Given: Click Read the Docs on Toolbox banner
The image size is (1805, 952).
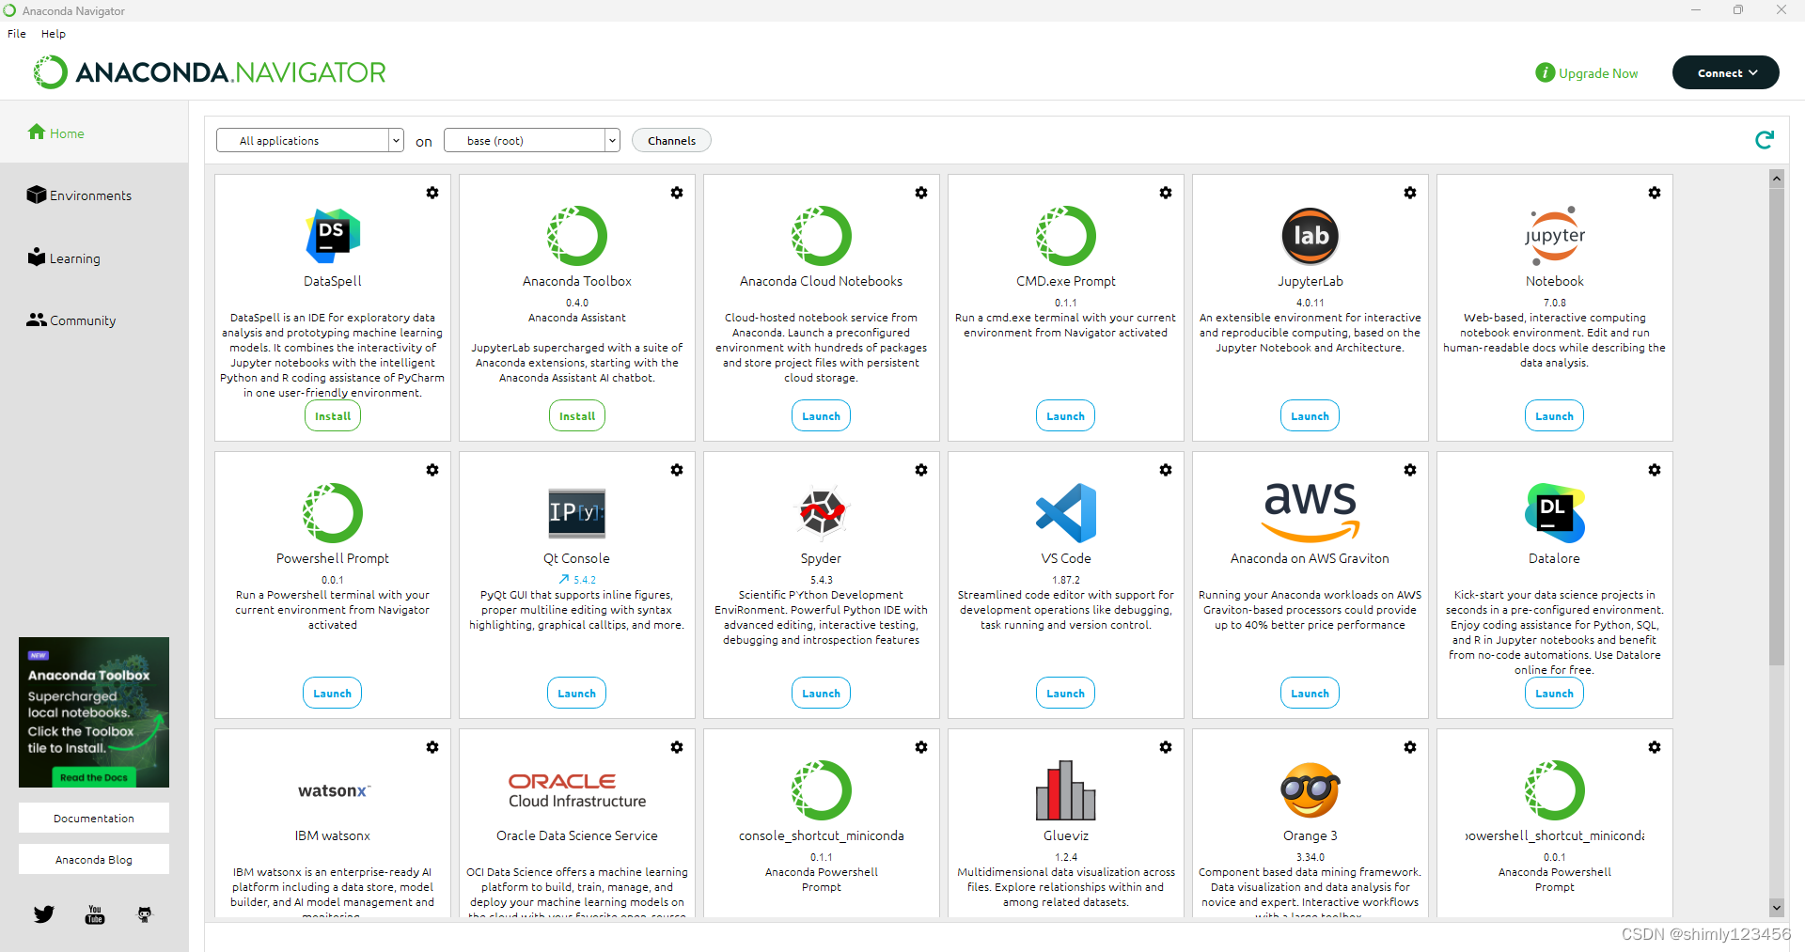Looking at the screenshot, I should click(x=93, y=777).
